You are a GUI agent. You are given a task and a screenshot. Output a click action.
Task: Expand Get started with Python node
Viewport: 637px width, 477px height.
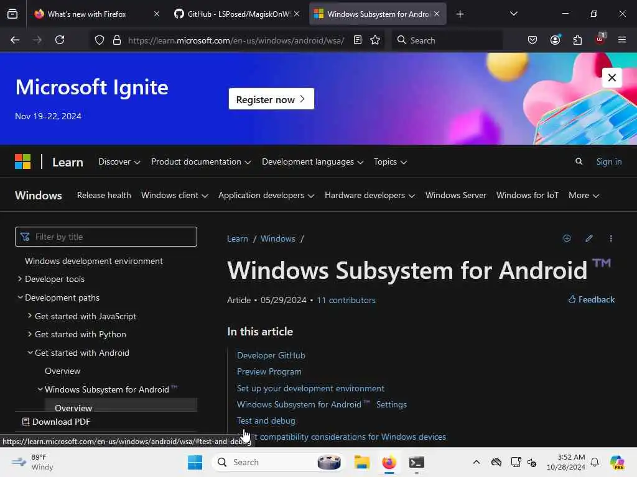[x=30, y=334]
